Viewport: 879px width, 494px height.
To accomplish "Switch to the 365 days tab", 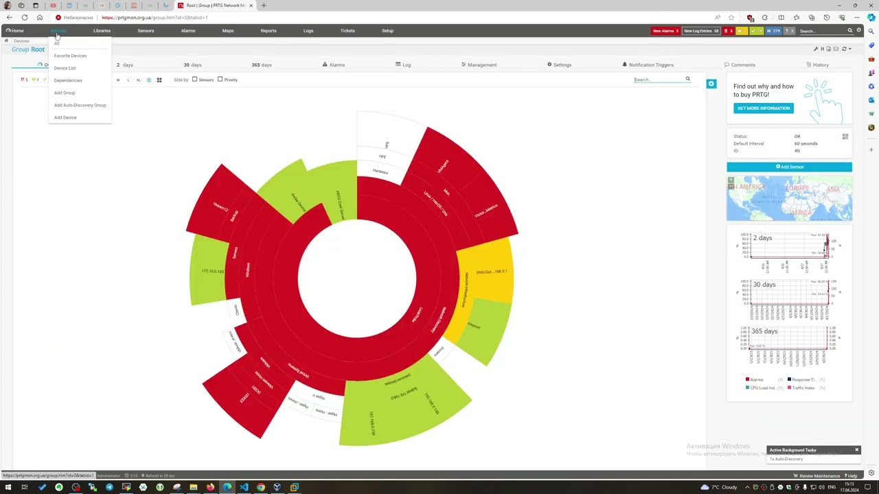I will click(x=262, y=64).
